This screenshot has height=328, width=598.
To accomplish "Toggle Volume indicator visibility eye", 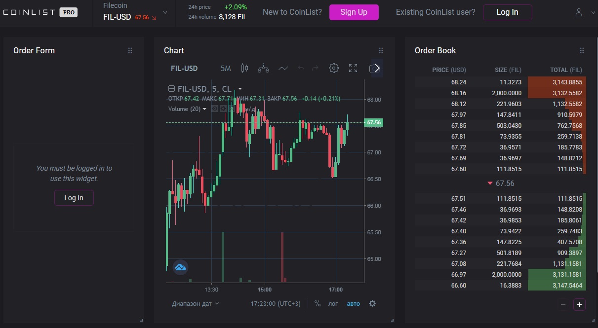I will (215, 109).
